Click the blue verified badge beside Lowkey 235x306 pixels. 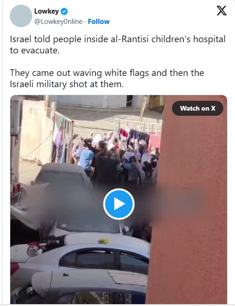click(x=64, y=12)
